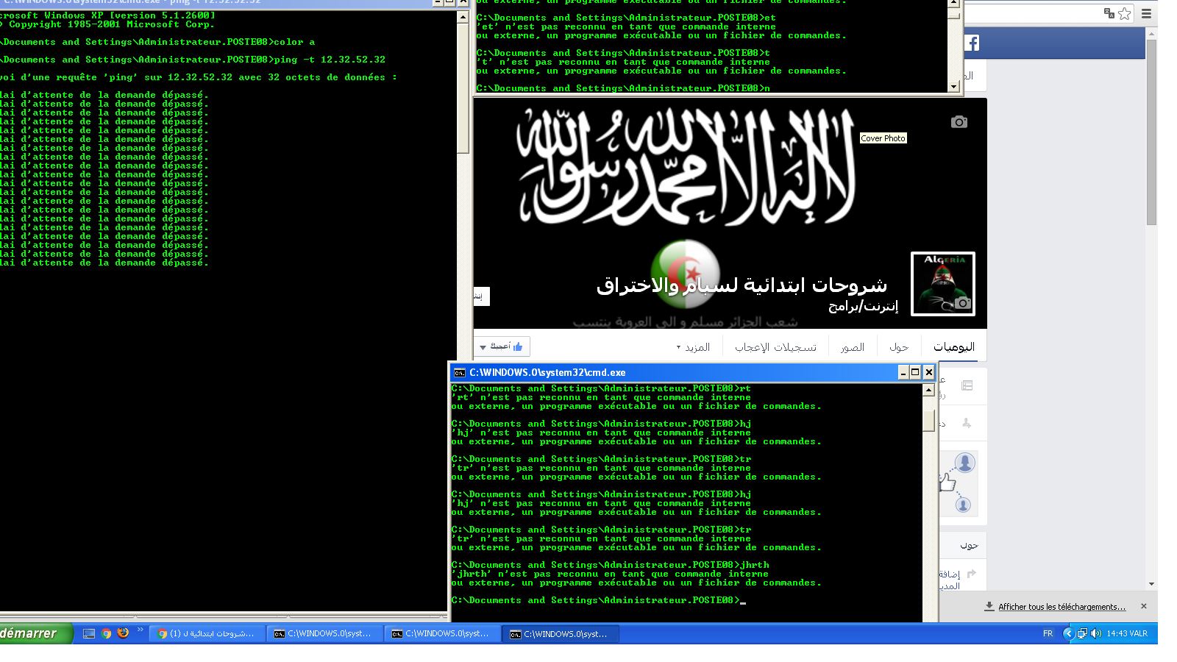Screen dimensions: 1177x662
Task: Click the C:\WINDOWS.0\system32\cmd.exe title bar text
Action: click(x=547, y=373)
